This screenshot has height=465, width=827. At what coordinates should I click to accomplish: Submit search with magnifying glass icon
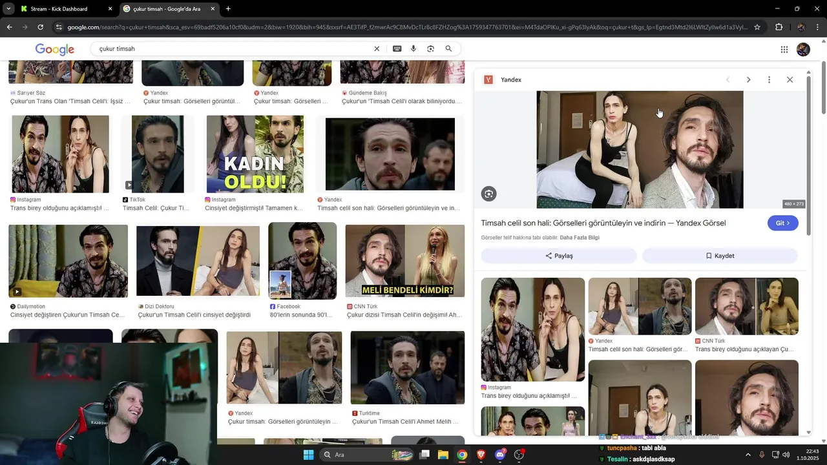point(448,49)
